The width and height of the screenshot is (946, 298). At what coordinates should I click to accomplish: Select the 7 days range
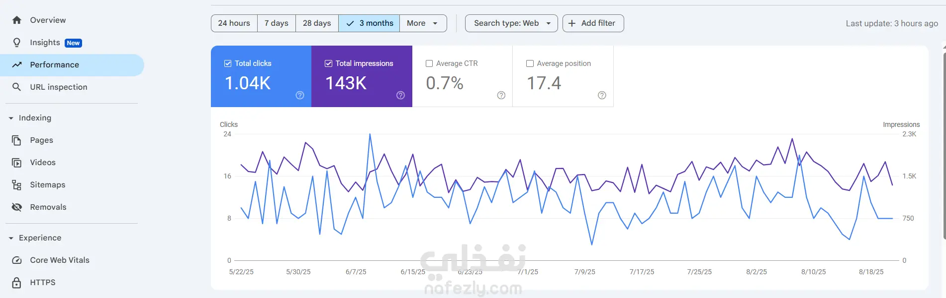[x=277, y=23]
